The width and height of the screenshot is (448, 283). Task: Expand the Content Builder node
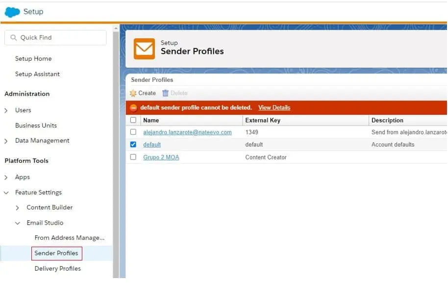pyautogui.click(x=18, y=208)
